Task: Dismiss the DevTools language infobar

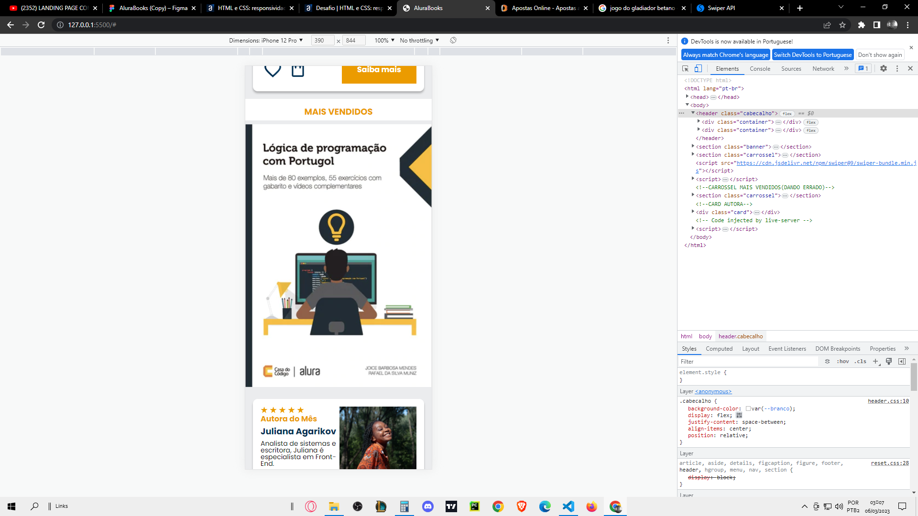Action: click(911, 47)
